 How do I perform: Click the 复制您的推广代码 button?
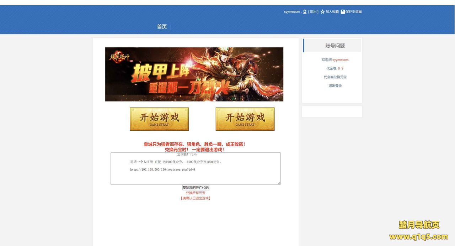coord(196,188)
